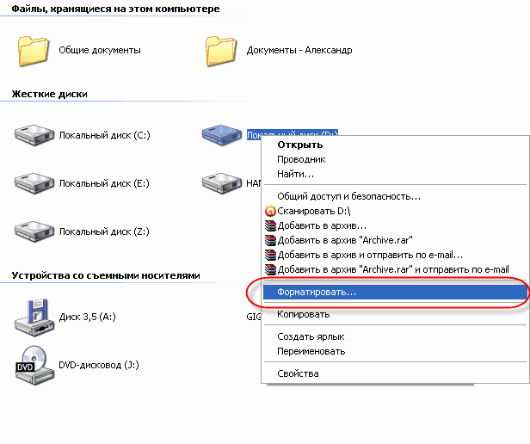The height and width of the screenshot is (444, 530).
Task: Select the Local Disk (Z:) drive icon
Action: coord(34,231)
